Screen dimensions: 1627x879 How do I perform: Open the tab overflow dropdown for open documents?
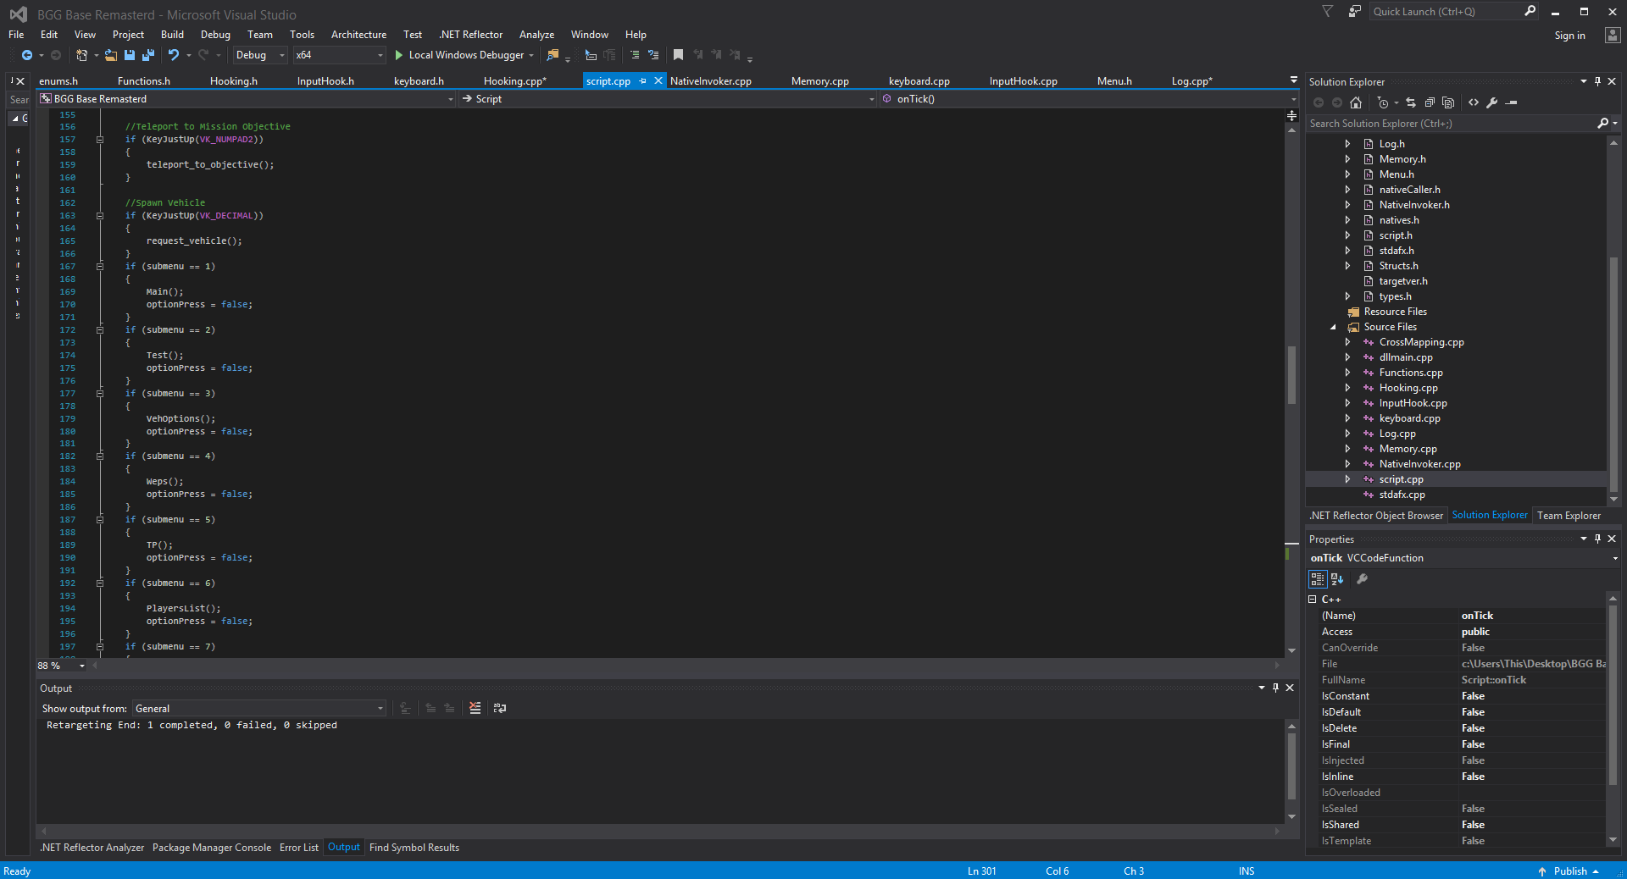(x=1293, y=80)
